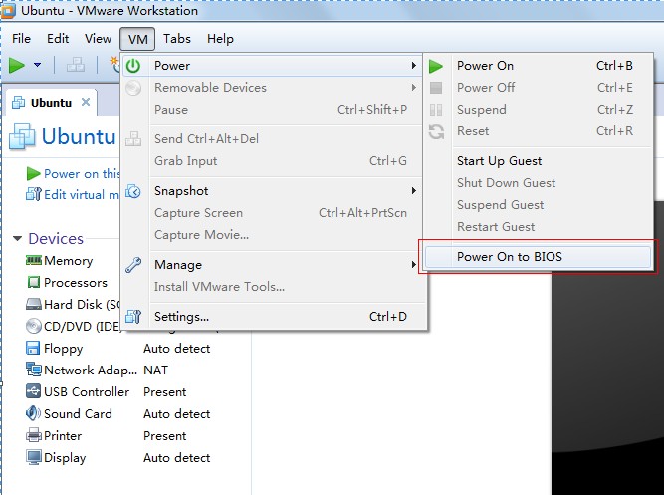Image resolution: width=664 pixels, height=495 pixels.
Task: Click the Display monitor icon
Action: (34, 458)
